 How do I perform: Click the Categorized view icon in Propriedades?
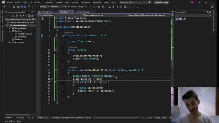pos(177,19)
